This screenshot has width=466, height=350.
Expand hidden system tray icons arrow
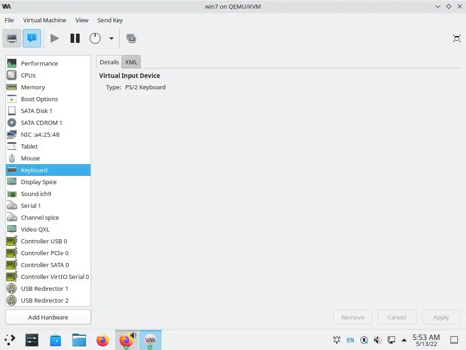[404, 340]
